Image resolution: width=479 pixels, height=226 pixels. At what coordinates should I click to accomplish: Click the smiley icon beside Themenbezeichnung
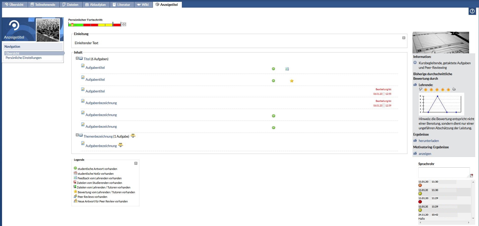tap(133, 136)
